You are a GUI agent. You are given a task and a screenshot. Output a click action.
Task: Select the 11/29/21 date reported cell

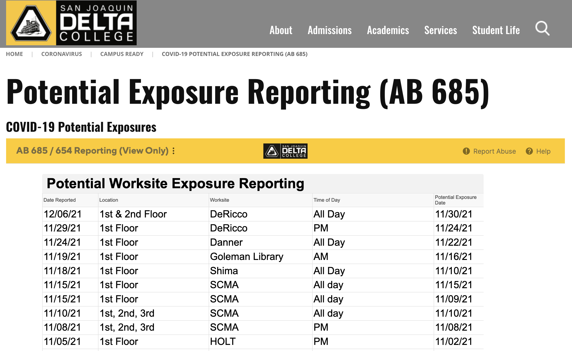click(x=70, y=228)
